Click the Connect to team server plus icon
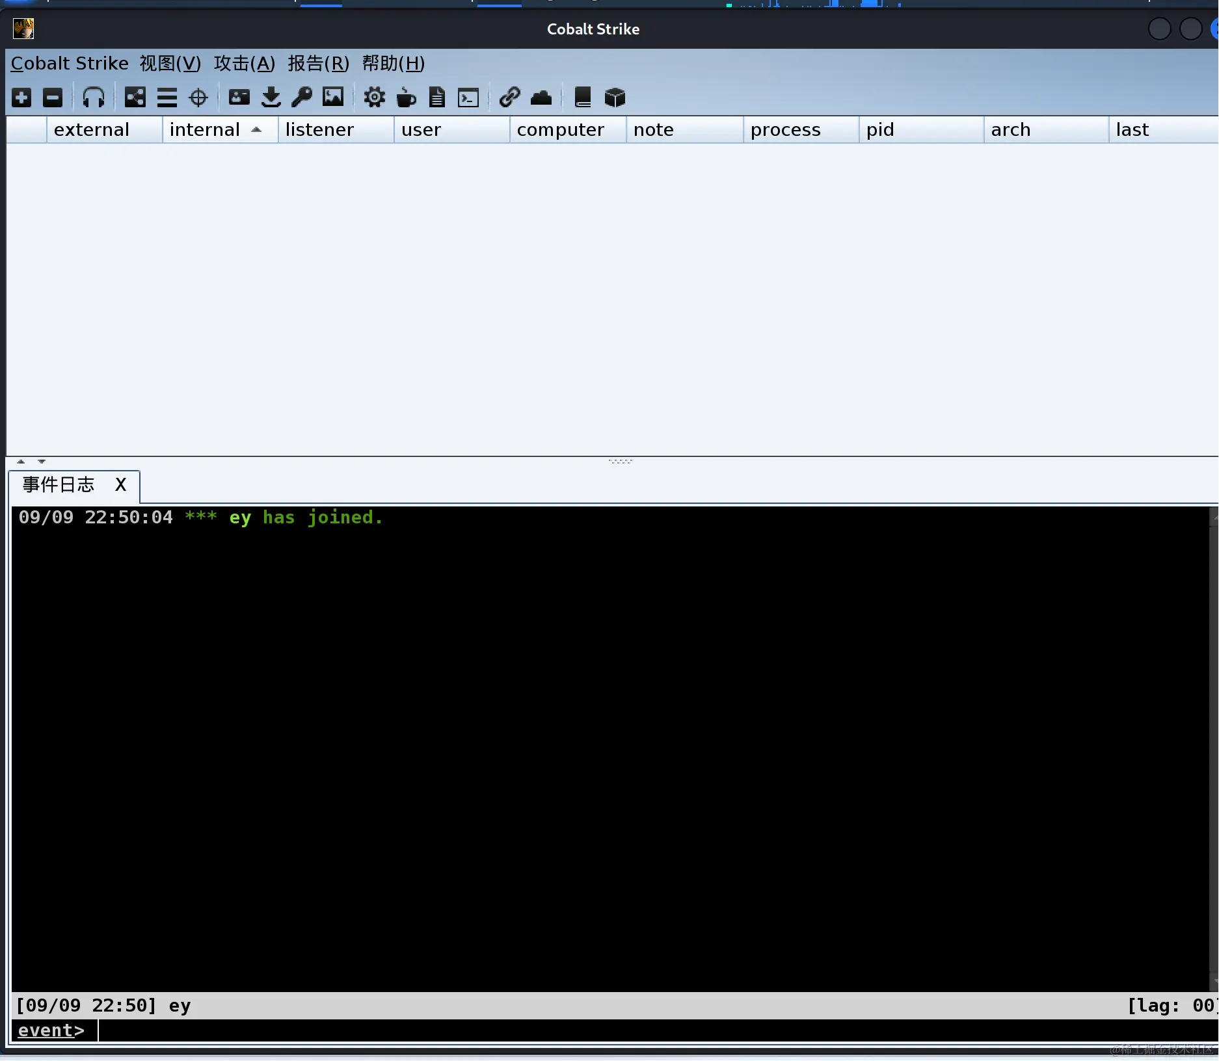This screenshot has width=1219, height=1061. coord(21,98)
